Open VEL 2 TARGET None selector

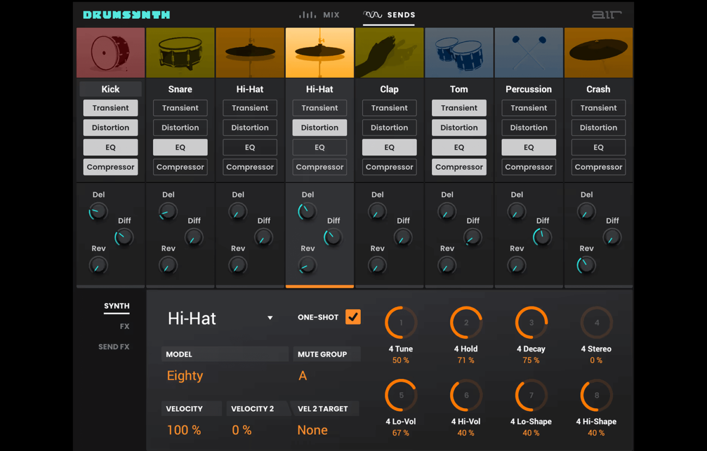(312, 430)
